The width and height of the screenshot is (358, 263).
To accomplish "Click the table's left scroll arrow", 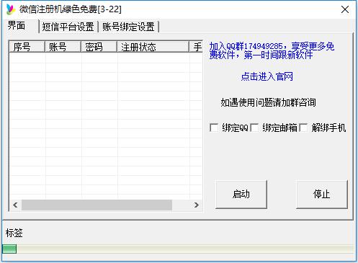I will click(15, 205).
